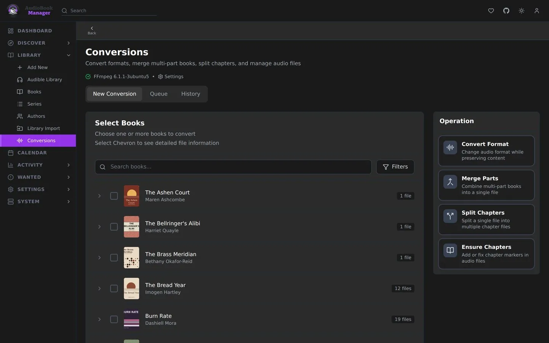Open the Dashboard sidebar item
Image resolution: width=549 pixels, height=343 pixels.
point(38,31)
